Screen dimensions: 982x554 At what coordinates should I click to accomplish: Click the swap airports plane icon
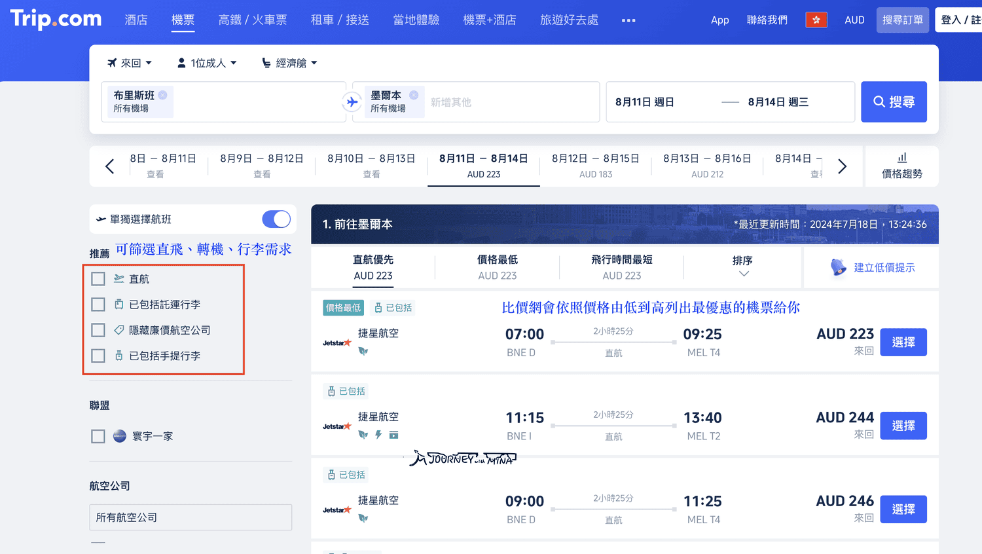tap(352, 102)
